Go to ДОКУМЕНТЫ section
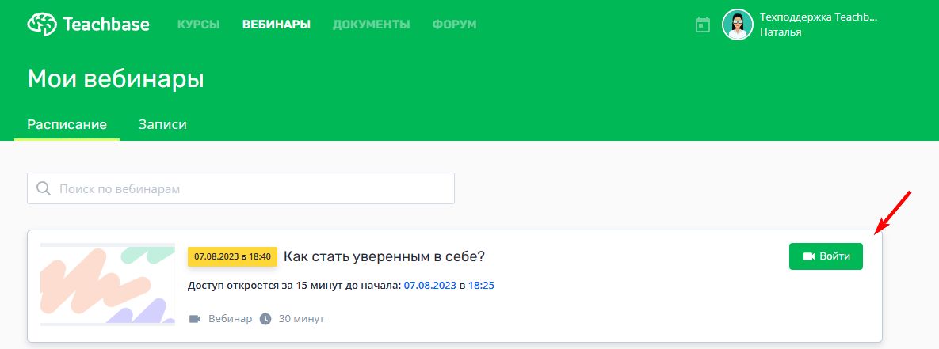Screen dimensions: 939x349 point(372,25)
